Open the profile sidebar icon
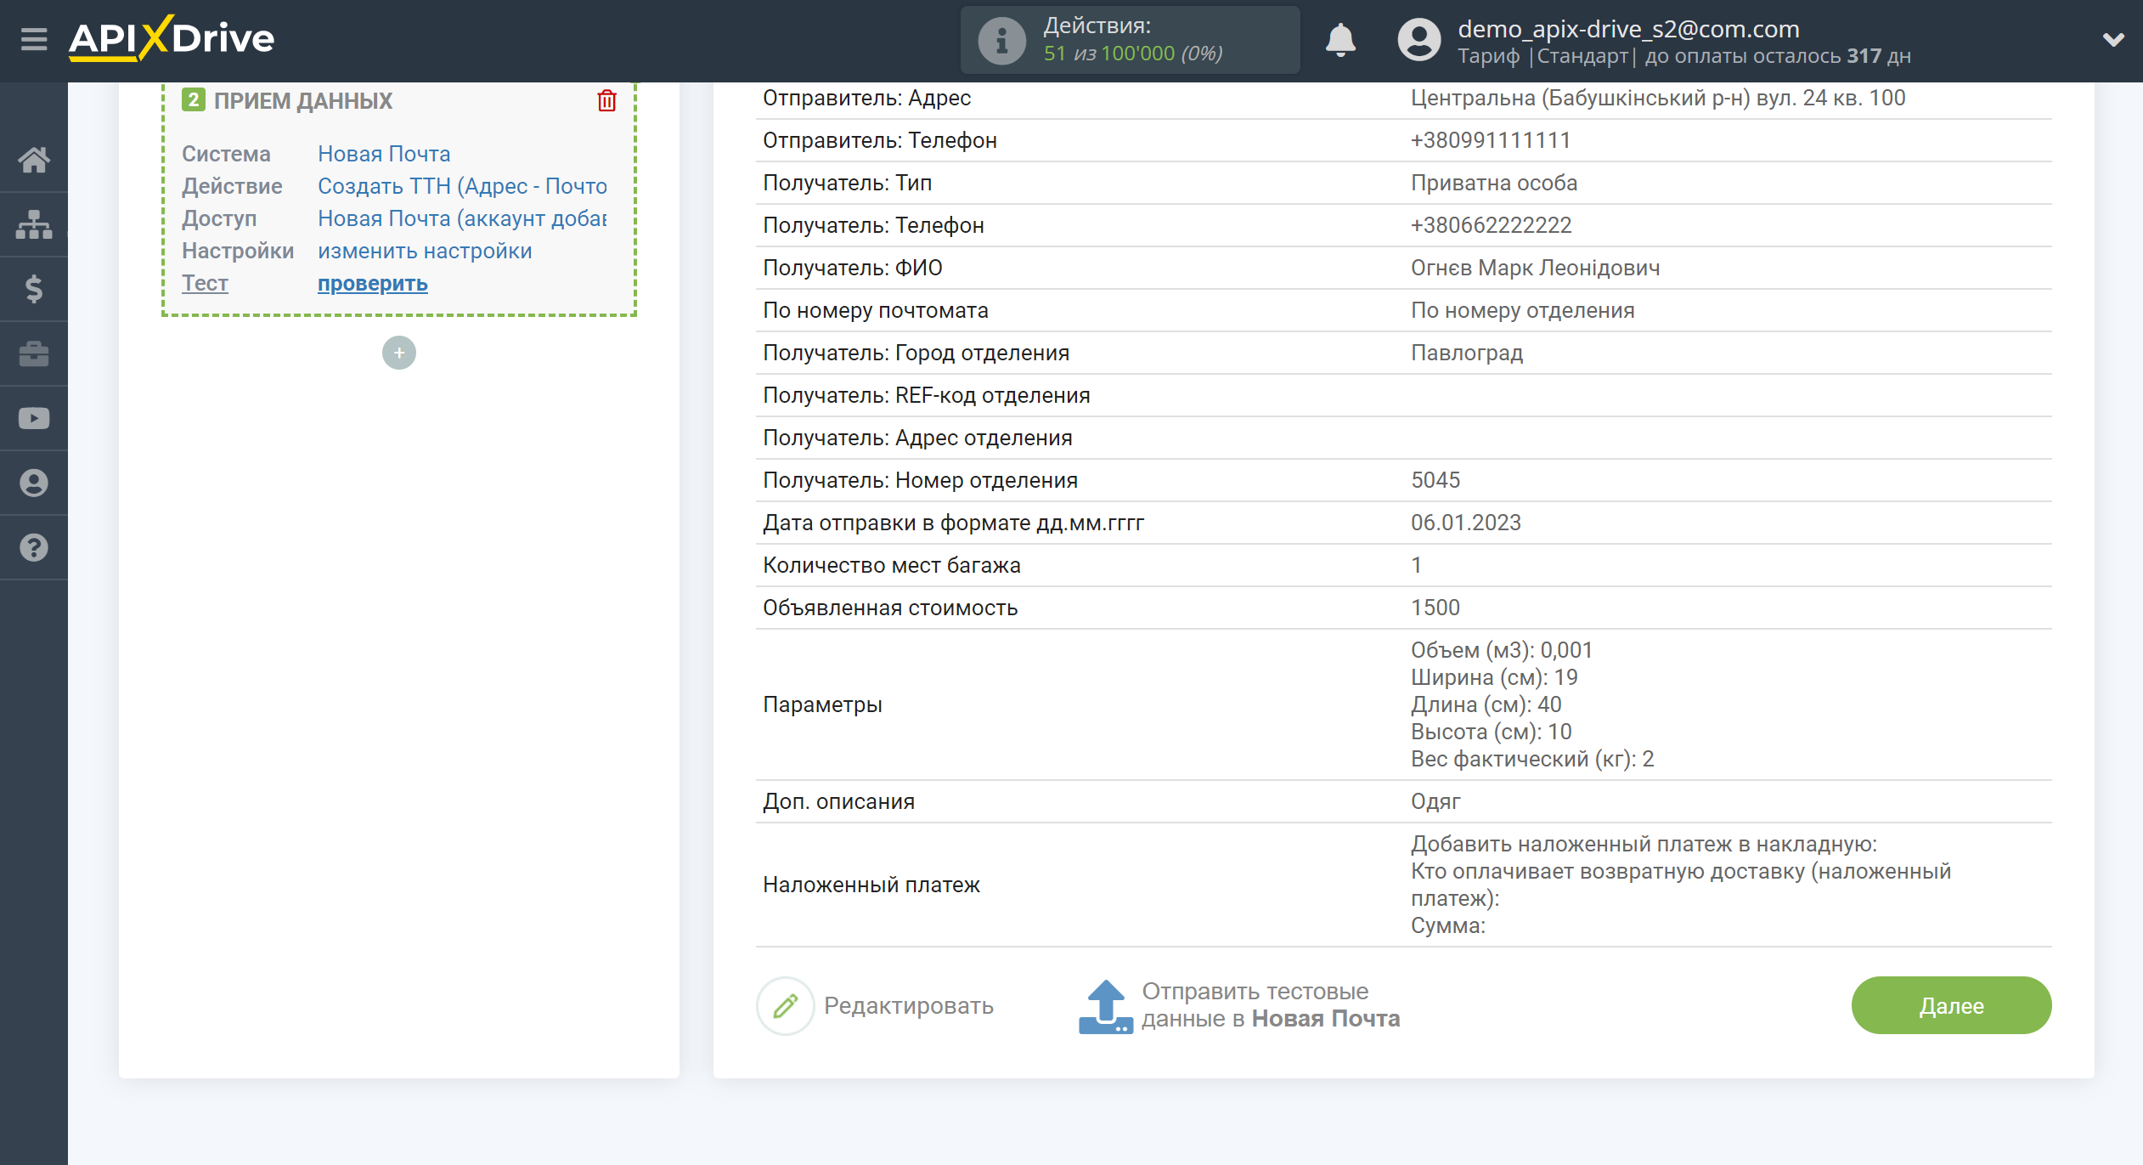The height and width of the screenshot is (1165, 2143). tap(34, 483)
